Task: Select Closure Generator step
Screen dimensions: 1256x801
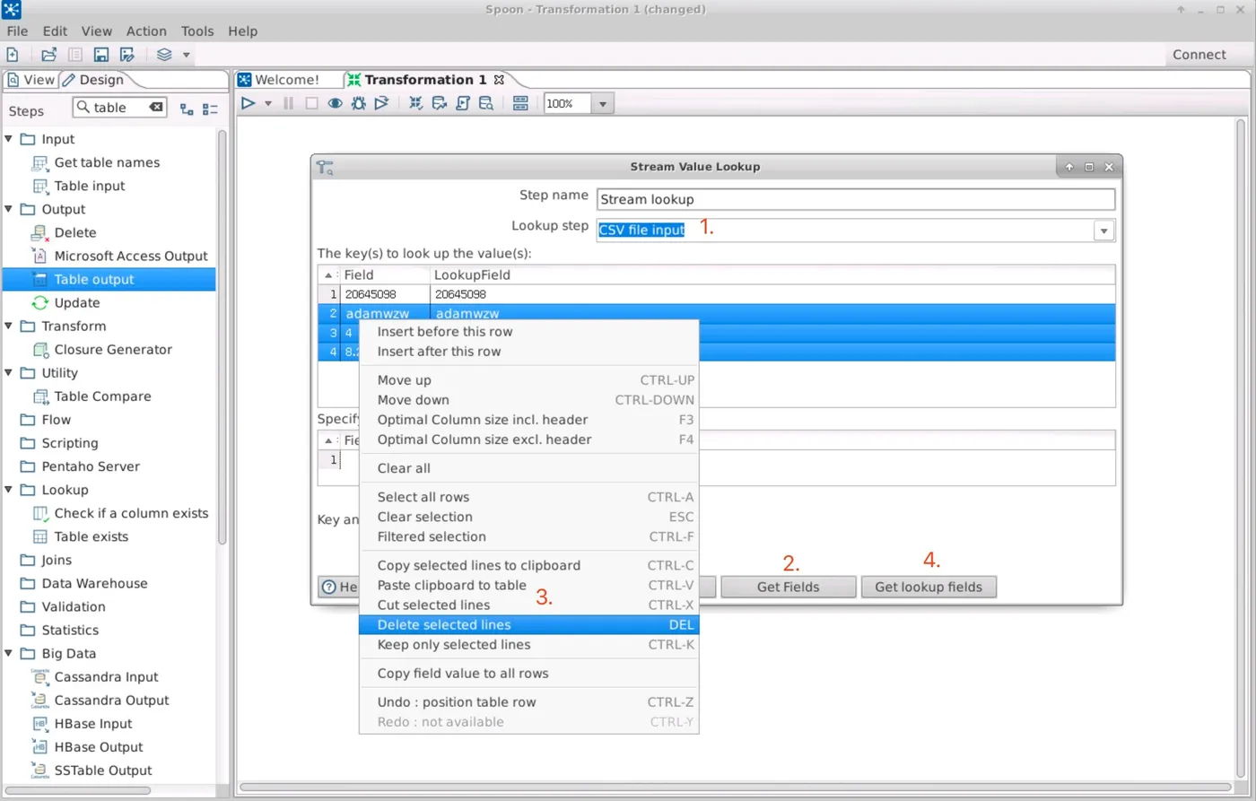Action: pos(113,349)
